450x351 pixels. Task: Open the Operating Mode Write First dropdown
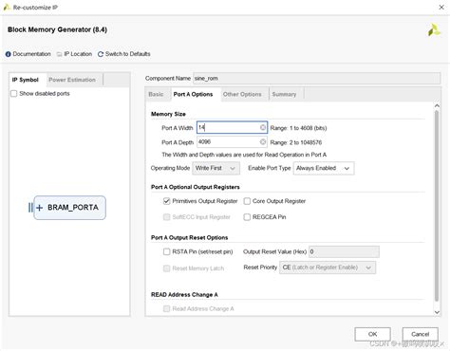coord(216,168)
